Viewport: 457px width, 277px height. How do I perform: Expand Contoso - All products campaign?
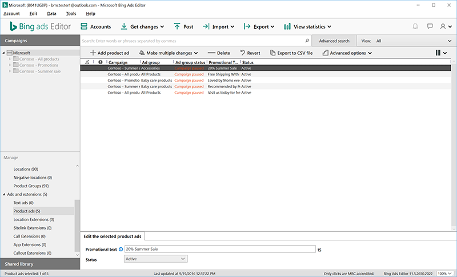tap(10, 59)
